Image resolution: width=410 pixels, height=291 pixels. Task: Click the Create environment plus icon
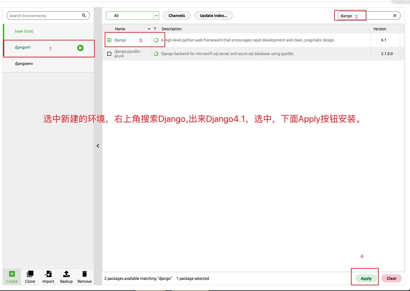(12, 274)
